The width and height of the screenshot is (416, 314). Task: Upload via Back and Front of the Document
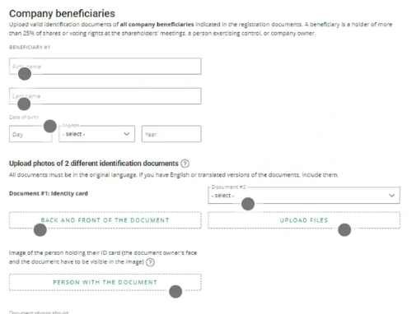105,220
